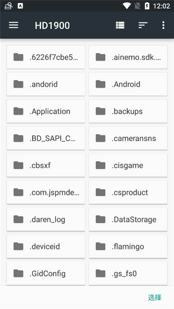Viewport: 174px width, 309px height.
Task: Open the .andorid folder
Action: [x=46, y=84]
